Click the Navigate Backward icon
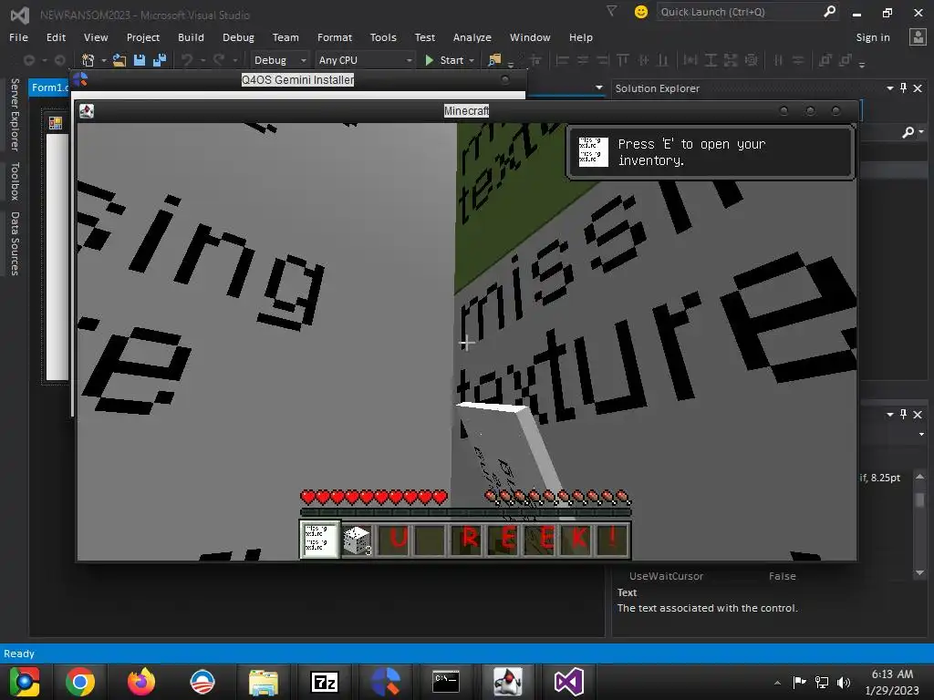 (28, 60)
